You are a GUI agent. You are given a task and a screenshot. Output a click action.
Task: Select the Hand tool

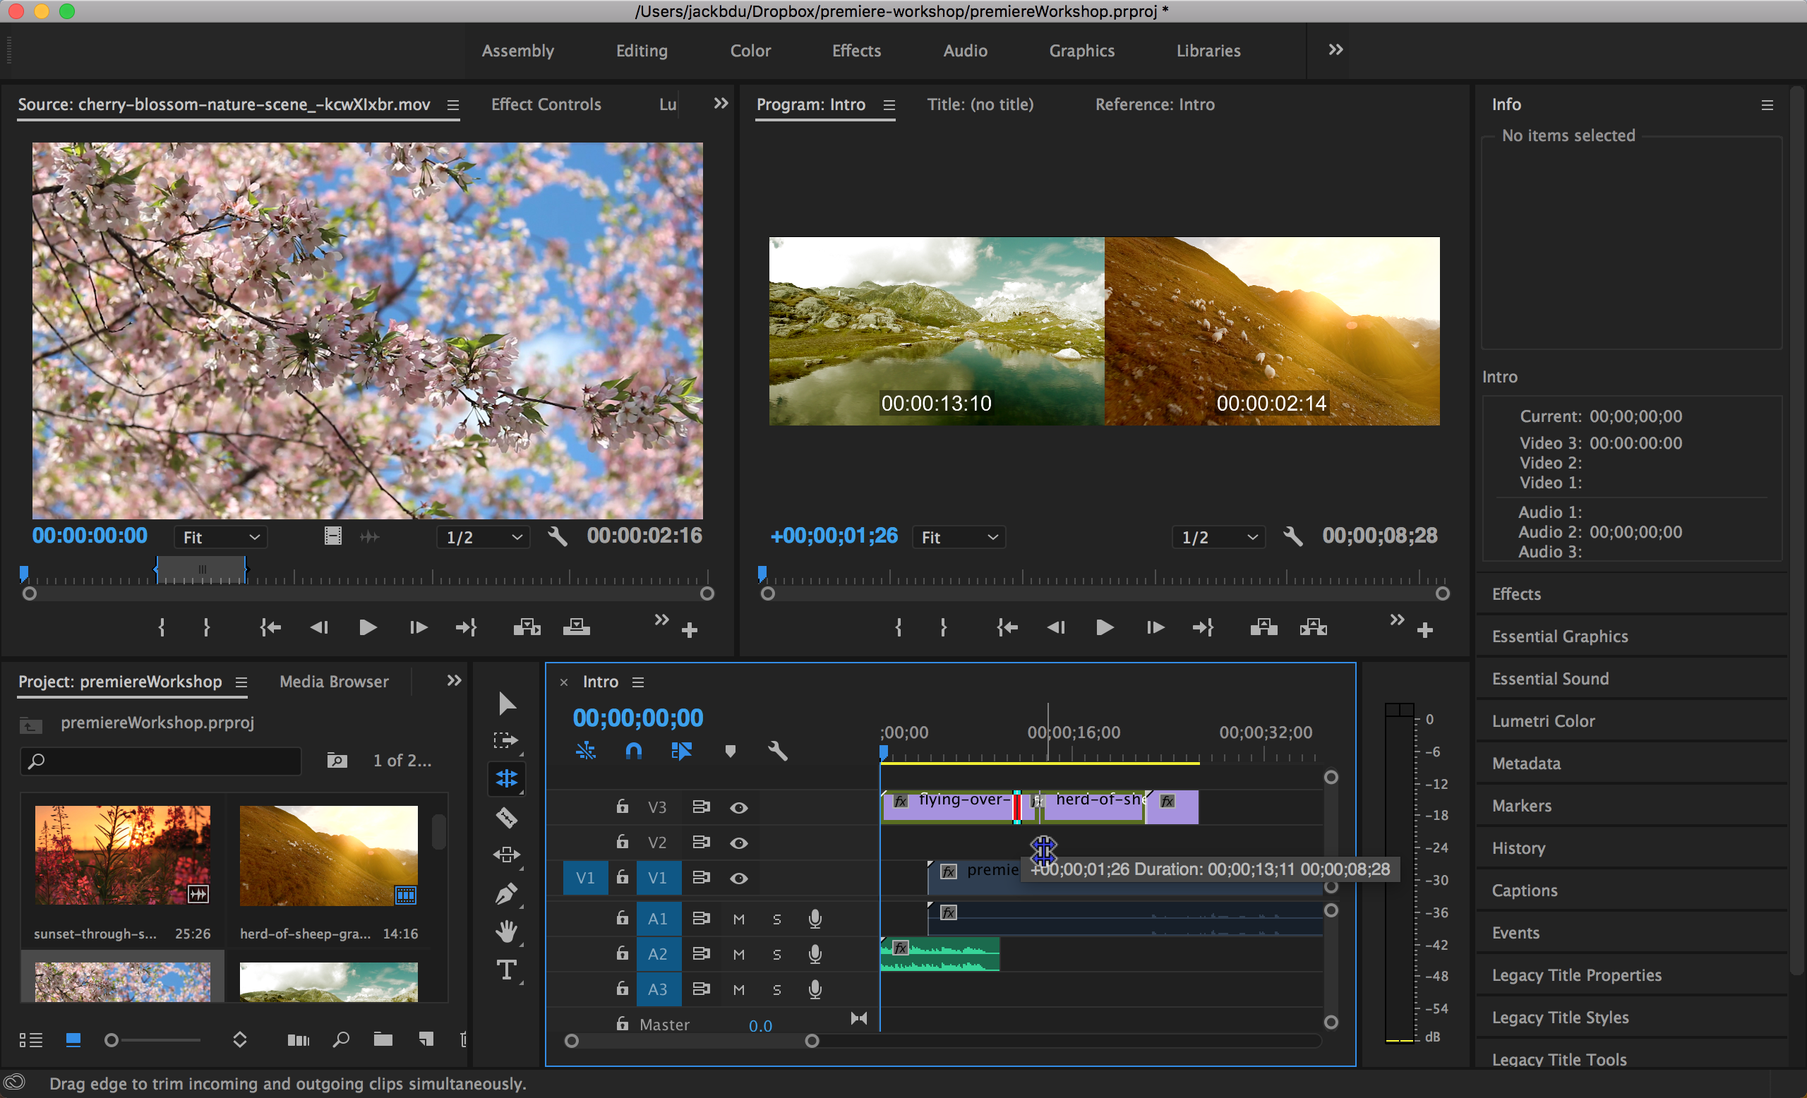(507, 931)
